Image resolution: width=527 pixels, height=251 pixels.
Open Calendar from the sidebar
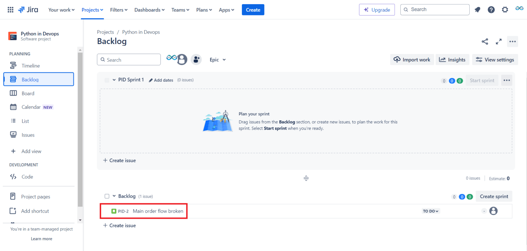[31, 107]
